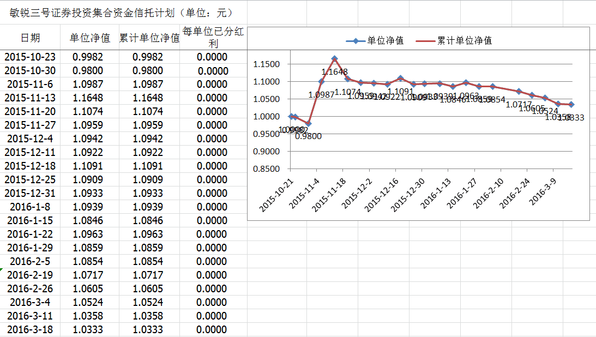Select the title cell 敏锐三号证券投资集合资金信托计划
Image resolution: width=596 pixels, height=337 pixels.
[121, 13]
